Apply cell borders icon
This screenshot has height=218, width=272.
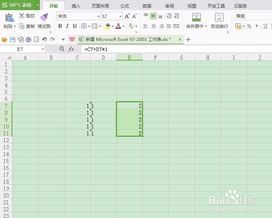coord(84,26)
